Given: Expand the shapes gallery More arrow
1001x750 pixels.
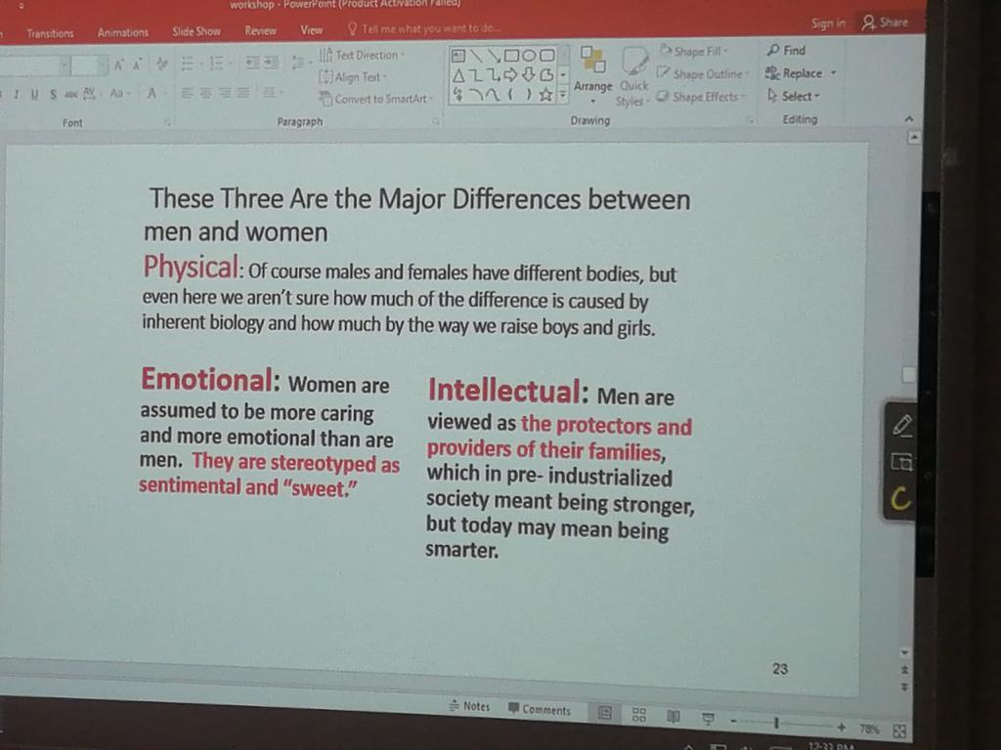Looking at the screenshot, I should [x=563, y=96].
